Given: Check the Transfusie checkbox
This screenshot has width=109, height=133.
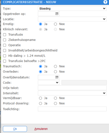Looking at the screenshot, I should pyautogui.click(x=5, y=35).
